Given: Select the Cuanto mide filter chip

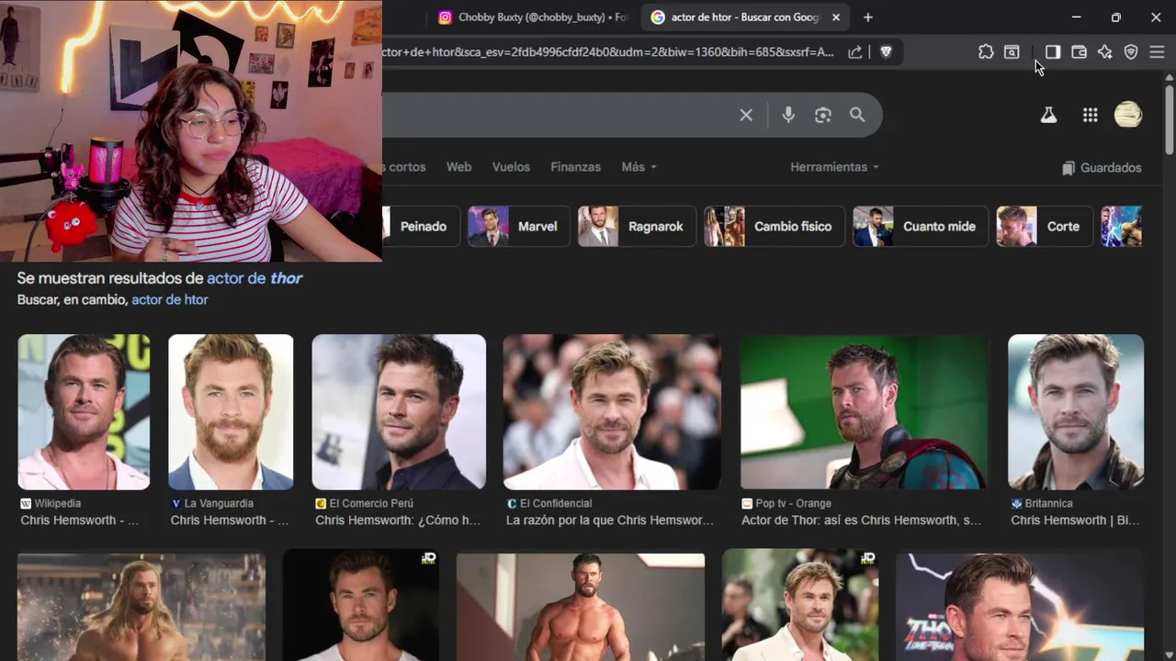Looking at the screenshot, I should [920, 227].
